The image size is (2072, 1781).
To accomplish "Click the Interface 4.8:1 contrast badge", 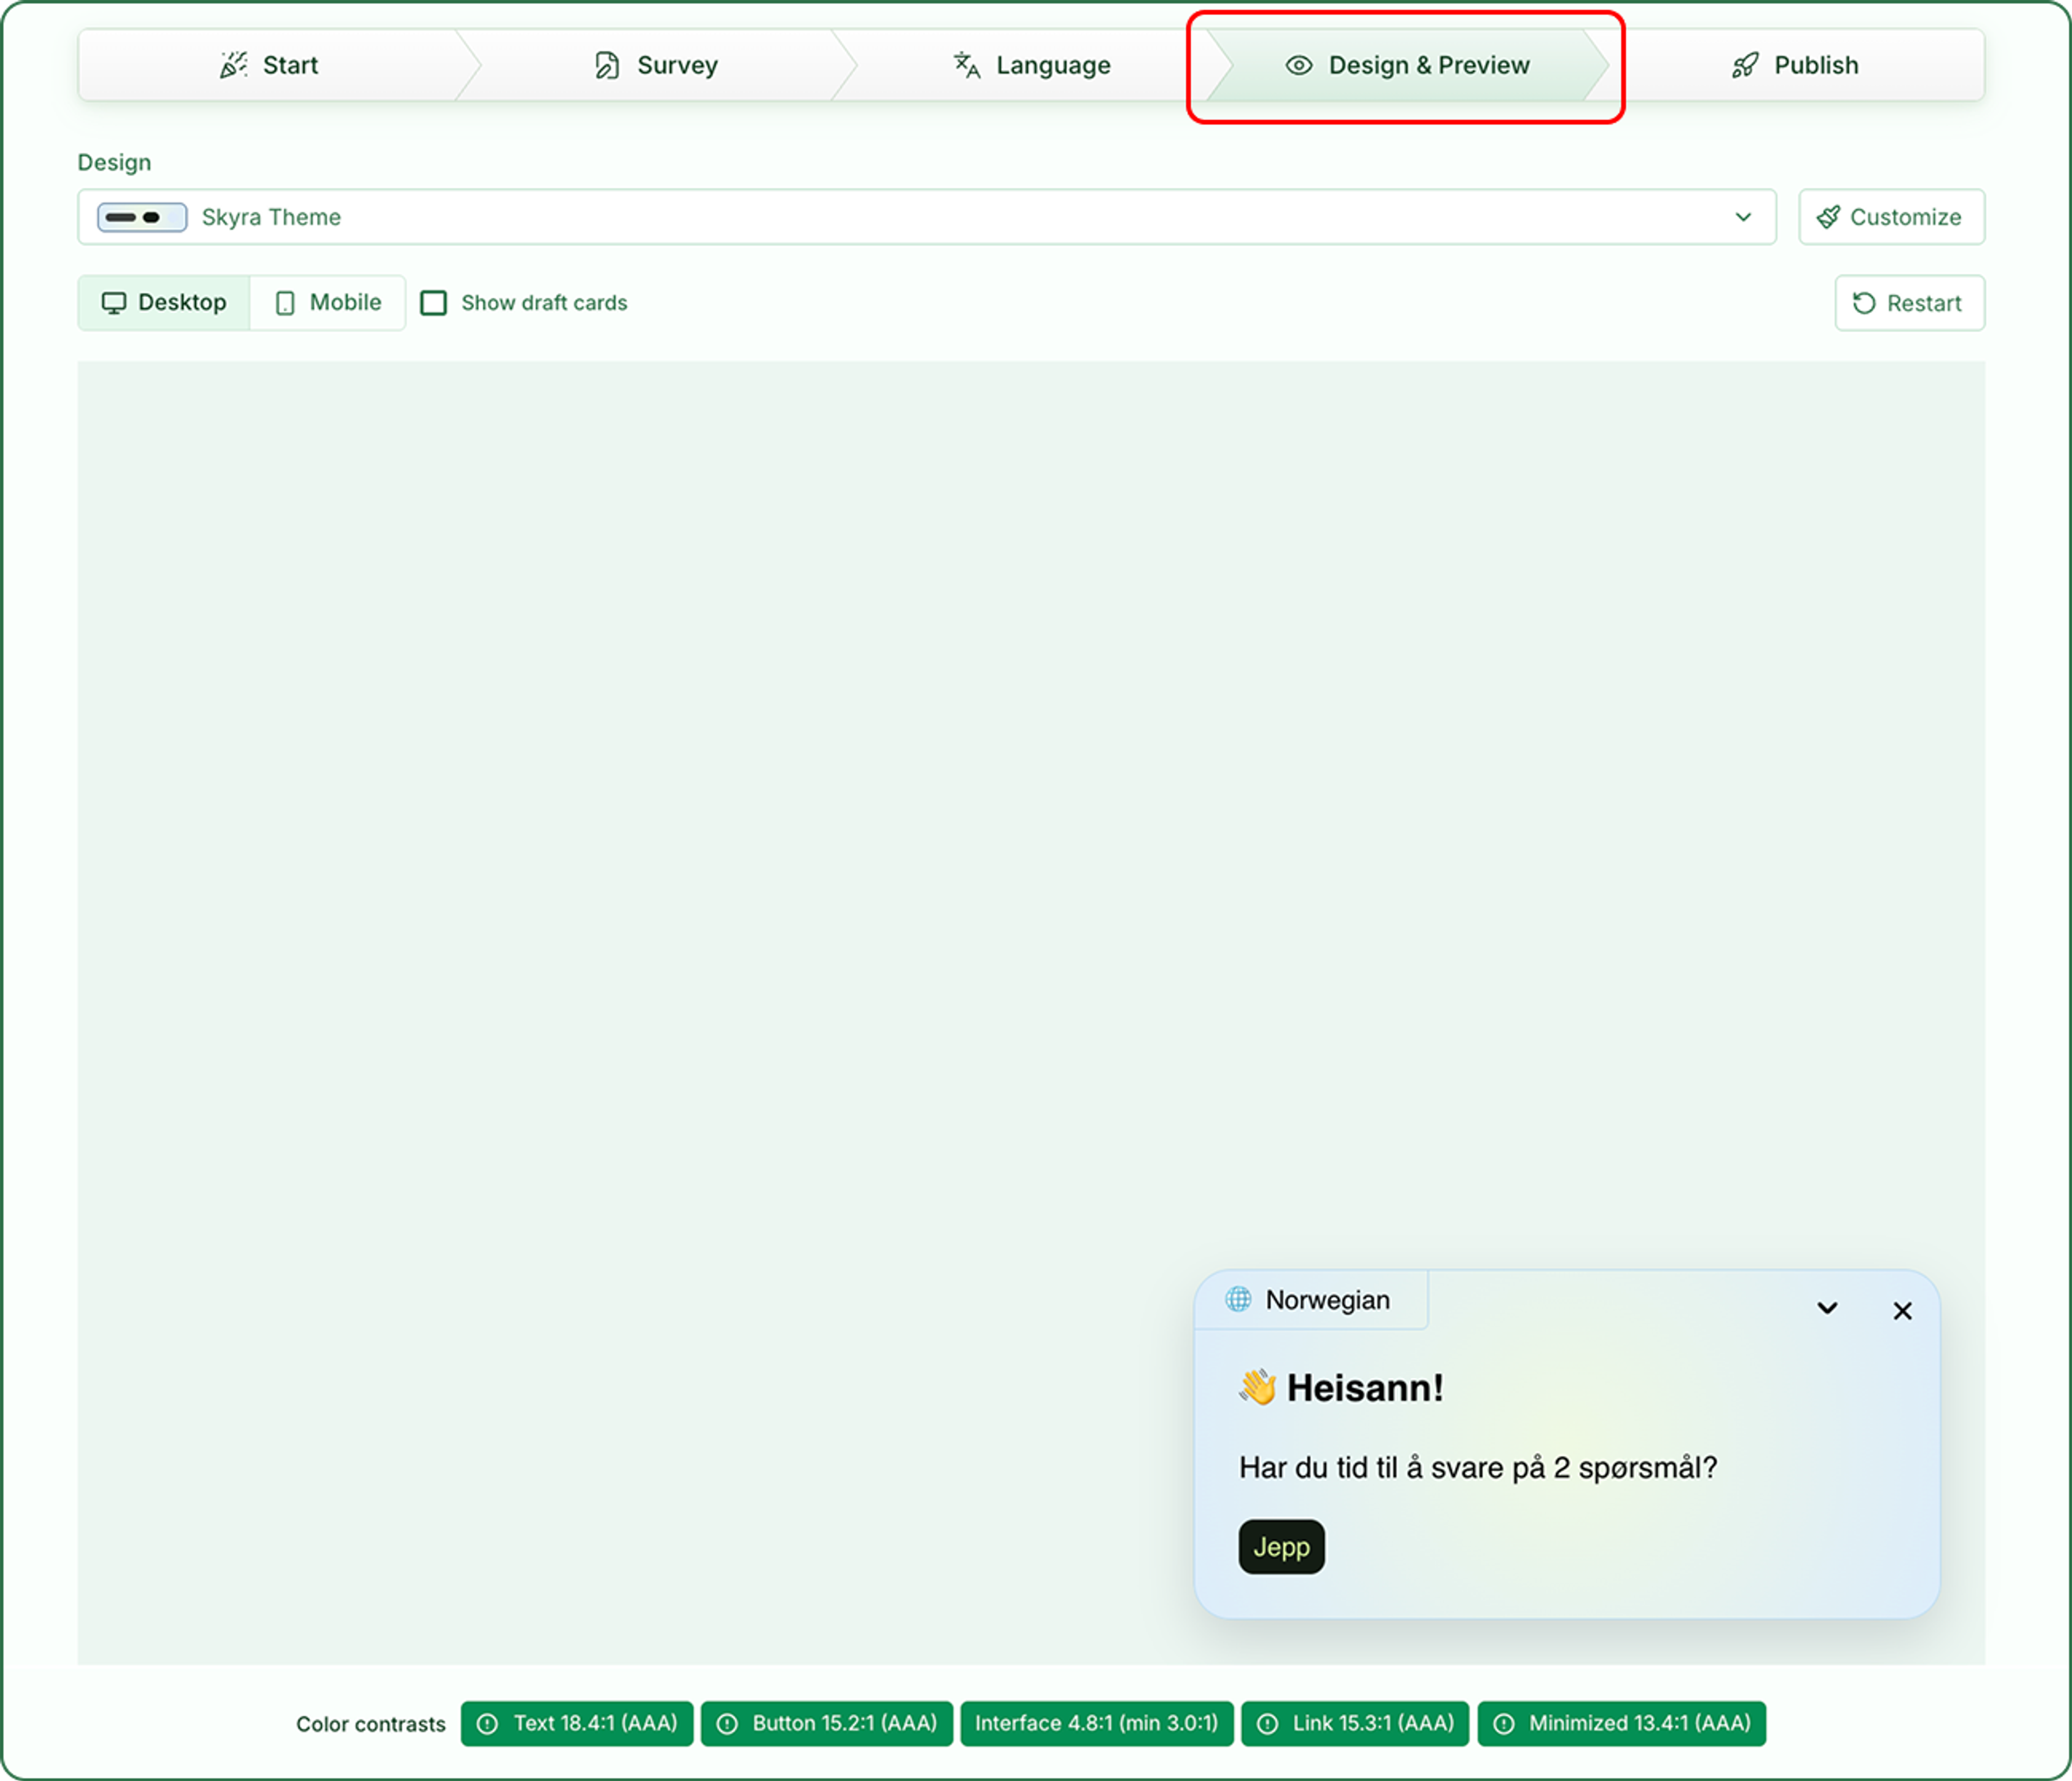I will point(1097,1723).
